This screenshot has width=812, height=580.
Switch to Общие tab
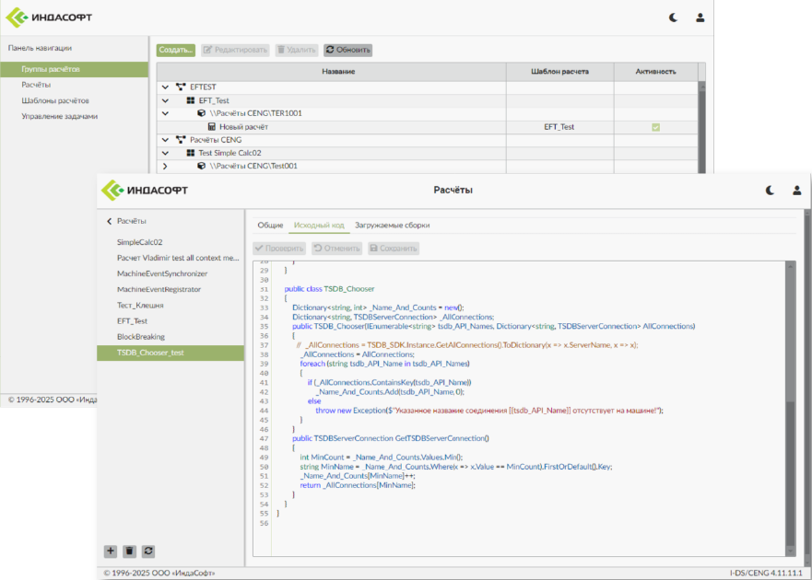point(270,225)
